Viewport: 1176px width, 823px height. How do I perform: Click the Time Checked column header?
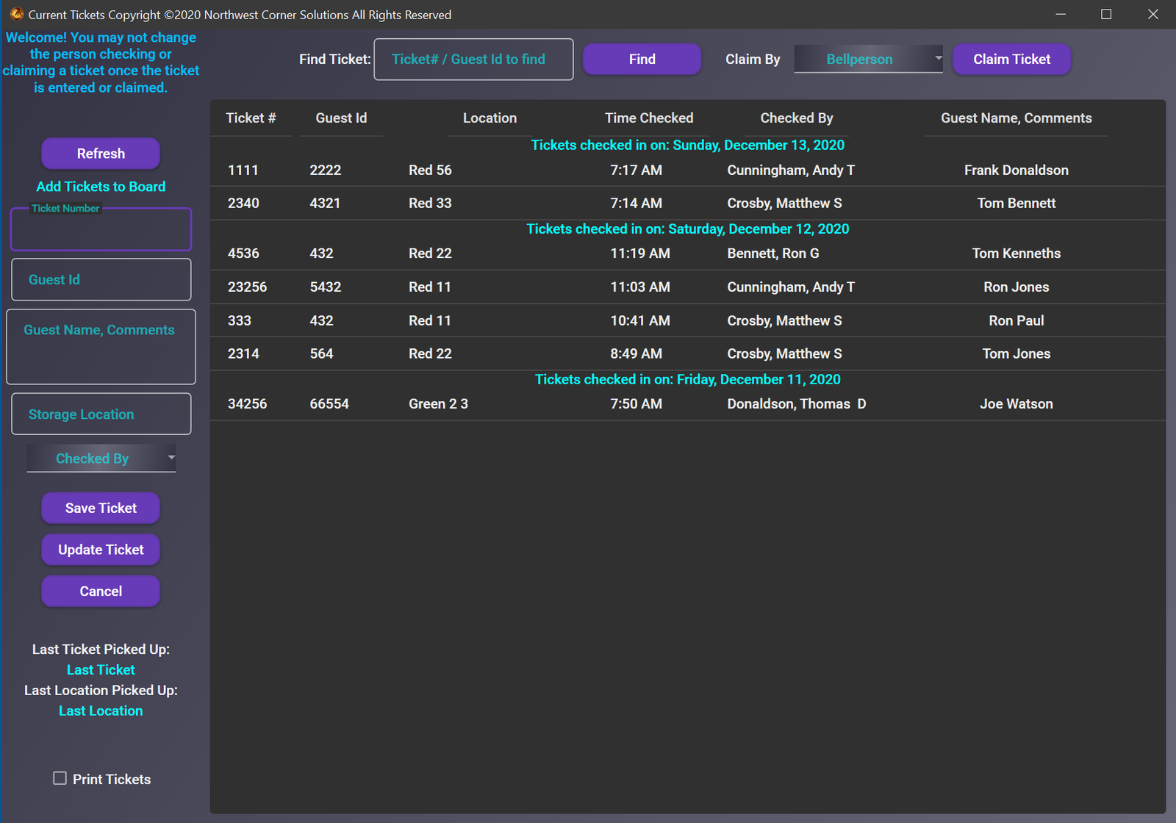(x=648, y=118)
